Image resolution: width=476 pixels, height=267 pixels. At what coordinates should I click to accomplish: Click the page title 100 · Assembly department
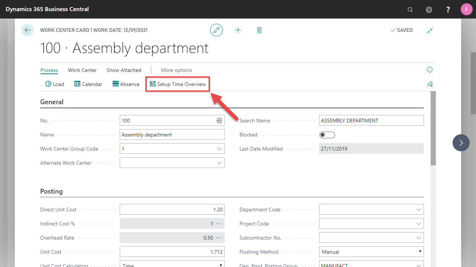pos(124,49)
